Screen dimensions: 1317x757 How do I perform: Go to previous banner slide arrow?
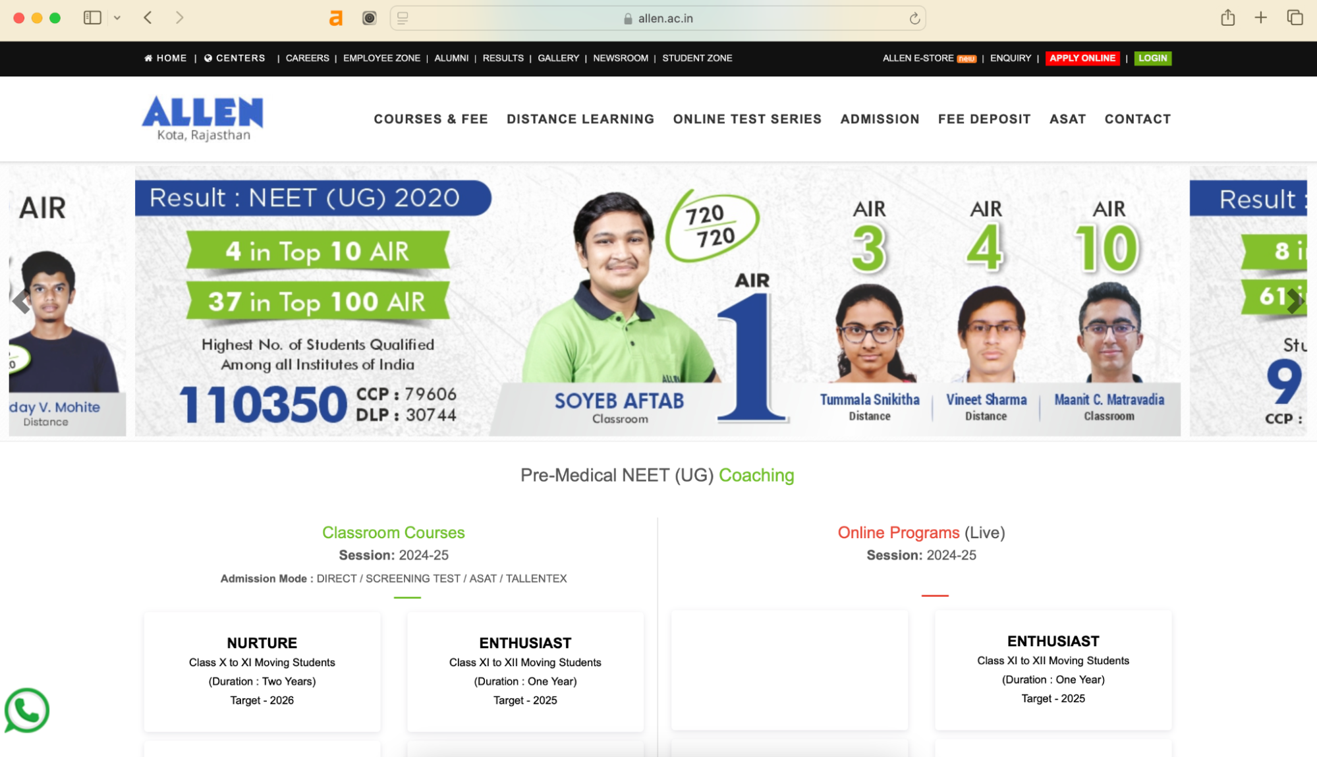pos(21,301)
